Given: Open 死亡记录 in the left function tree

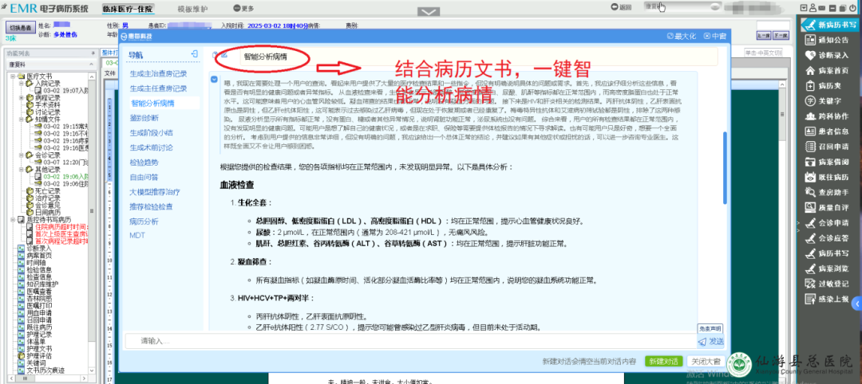Looking at the screenshot, I should point(47,191).
